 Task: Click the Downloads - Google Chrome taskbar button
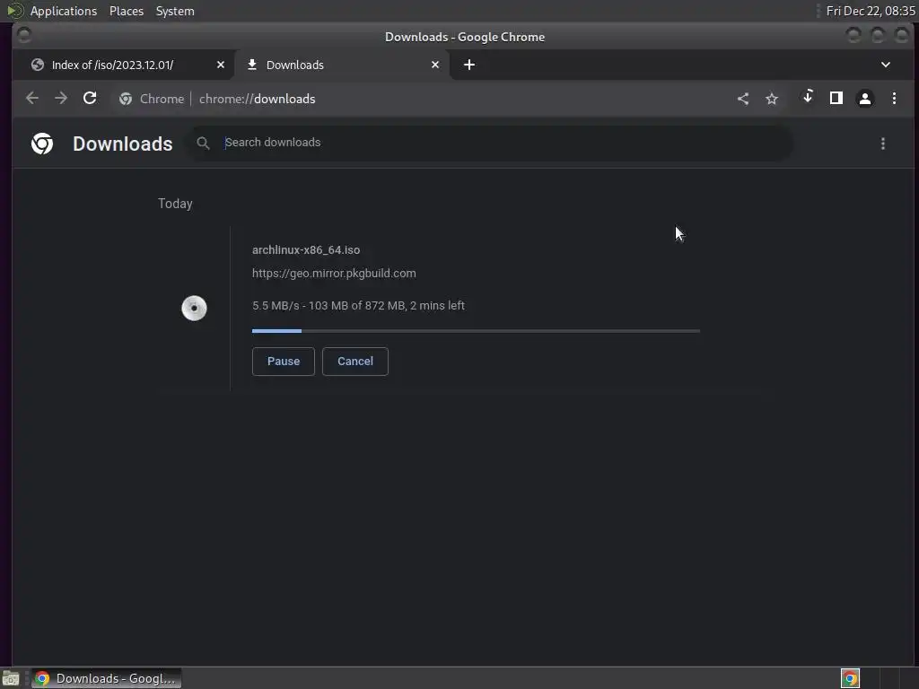click(107, 678)
